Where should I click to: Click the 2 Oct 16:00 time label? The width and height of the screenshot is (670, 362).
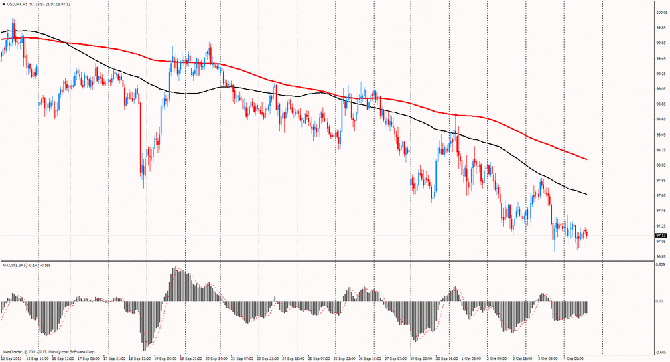pyautogui.click(x=522, y=359)
